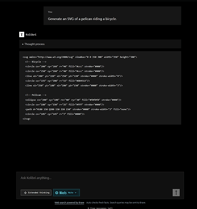
Task: Click the circle line with fill #fff
Action: [x=65, y=104]
